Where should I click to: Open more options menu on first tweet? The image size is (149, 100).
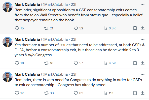[x=142, y=5]
